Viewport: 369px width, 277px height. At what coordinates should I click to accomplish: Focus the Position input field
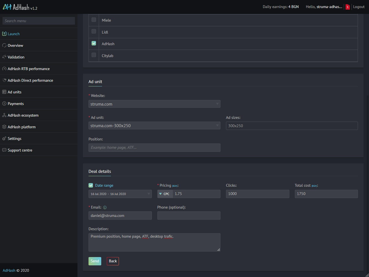point(154,148)
